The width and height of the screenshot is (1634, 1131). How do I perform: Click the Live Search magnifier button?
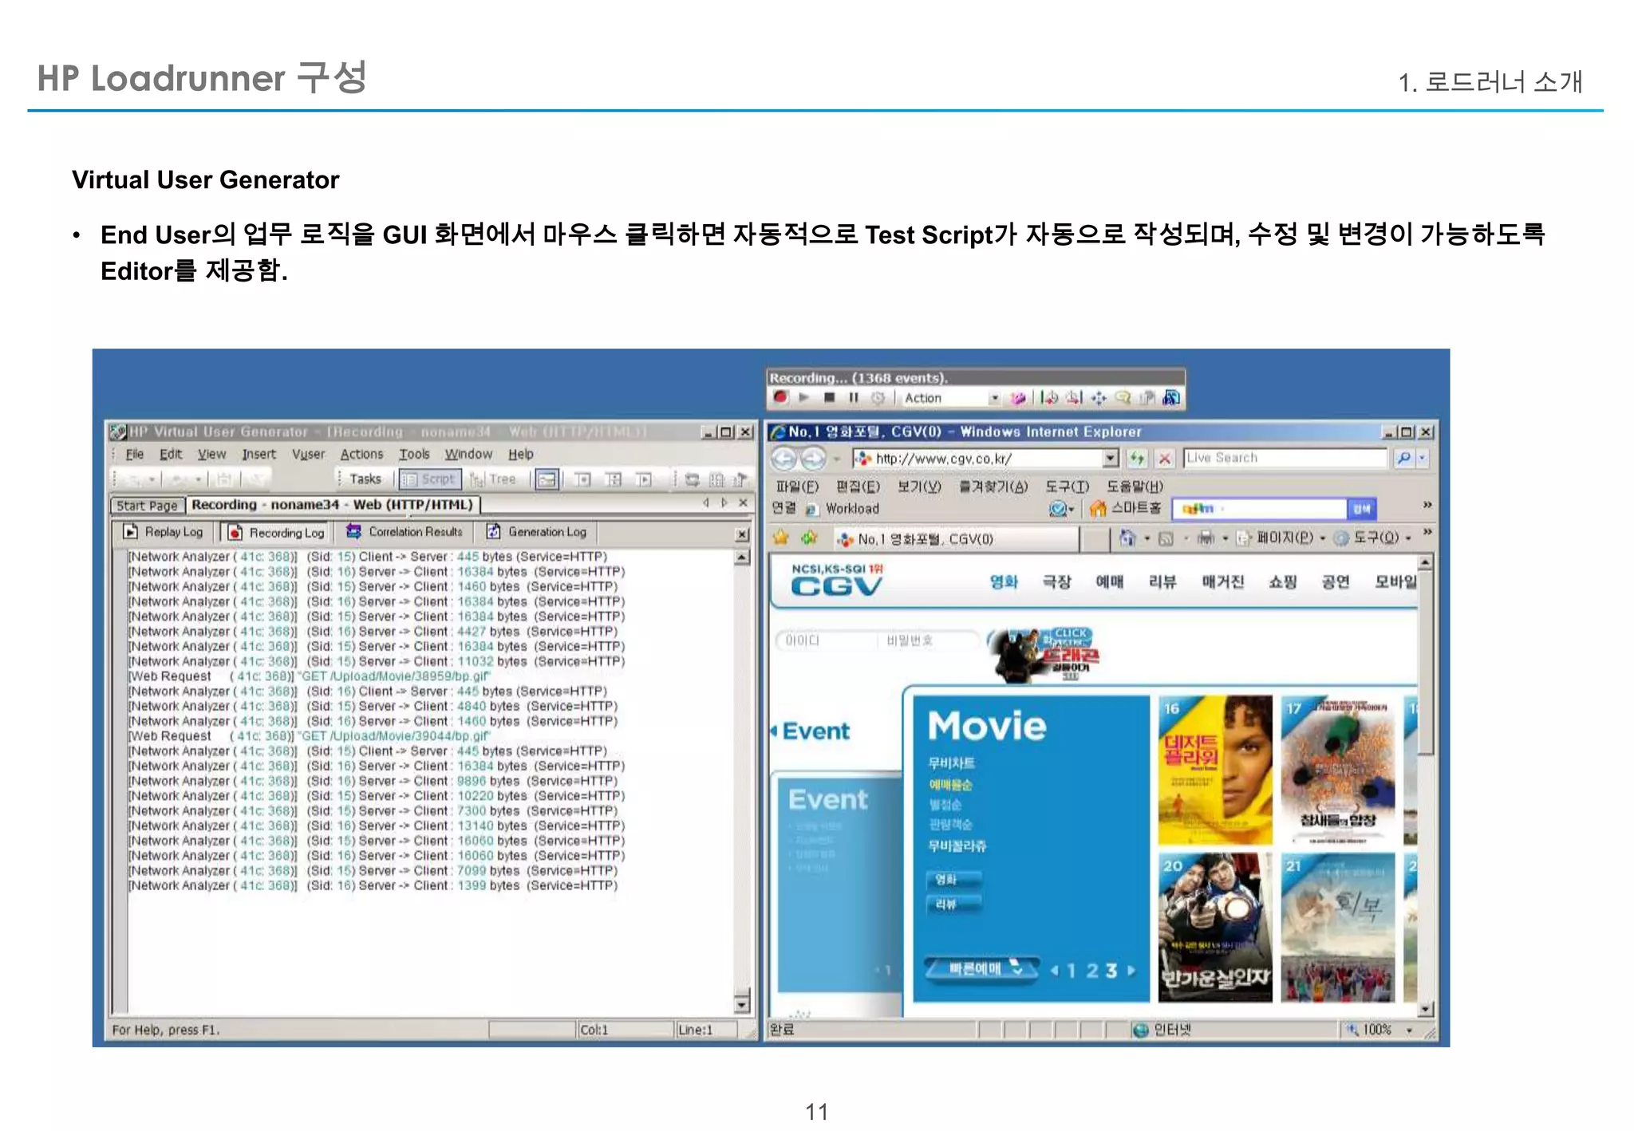coord(1403,458)
